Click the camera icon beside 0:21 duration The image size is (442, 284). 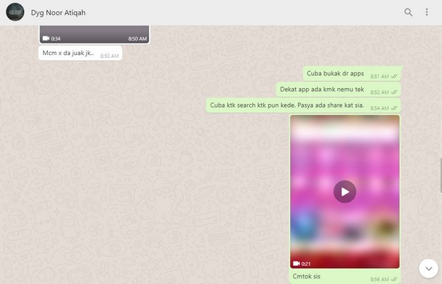pyautogui.click(x=296, y=263)
